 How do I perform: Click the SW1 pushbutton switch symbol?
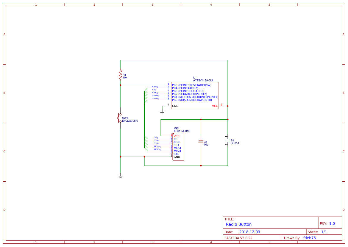tap(120, 118)
